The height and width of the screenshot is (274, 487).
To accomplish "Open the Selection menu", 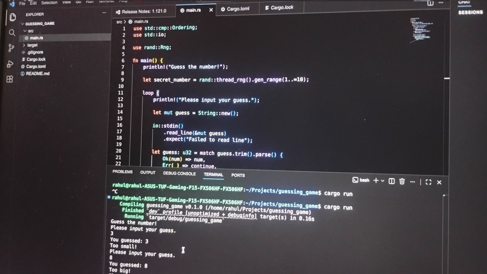I will click(x=50, y=2).
